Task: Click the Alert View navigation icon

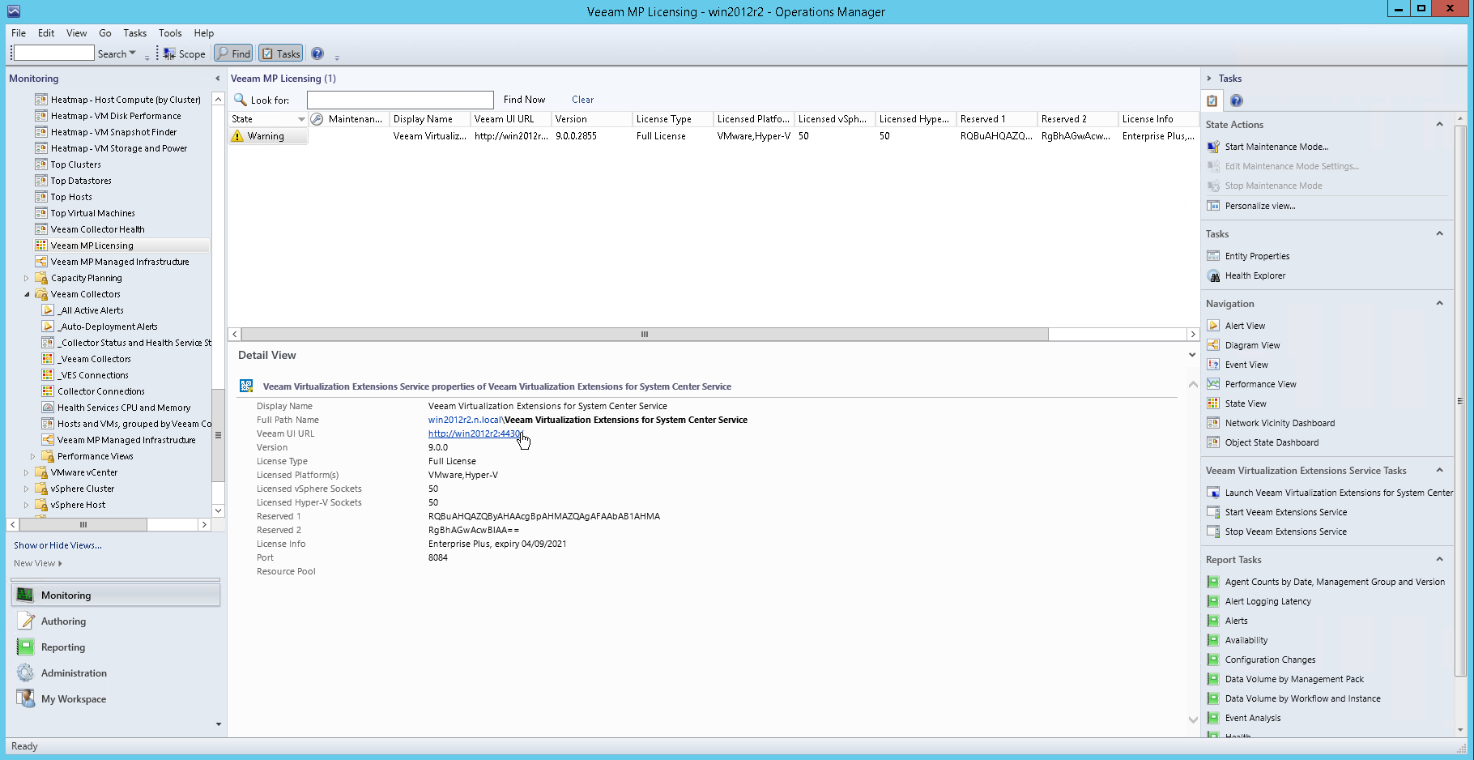Action: (1213, 326)
